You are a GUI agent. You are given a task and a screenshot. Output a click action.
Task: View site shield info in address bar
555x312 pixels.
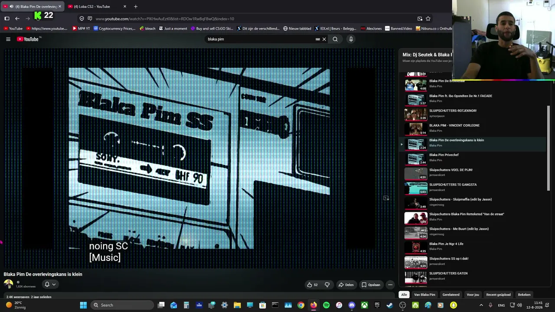pos(82,19)
